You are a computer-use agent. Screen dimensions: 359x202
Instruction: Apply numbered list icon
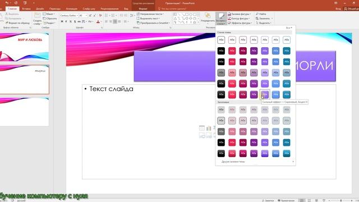tap(113, 15)
